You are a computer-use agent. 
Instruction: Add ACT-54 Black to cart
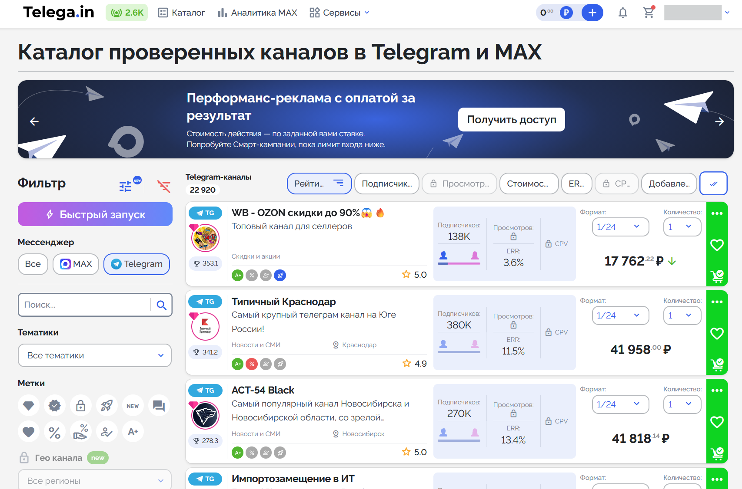717,454
